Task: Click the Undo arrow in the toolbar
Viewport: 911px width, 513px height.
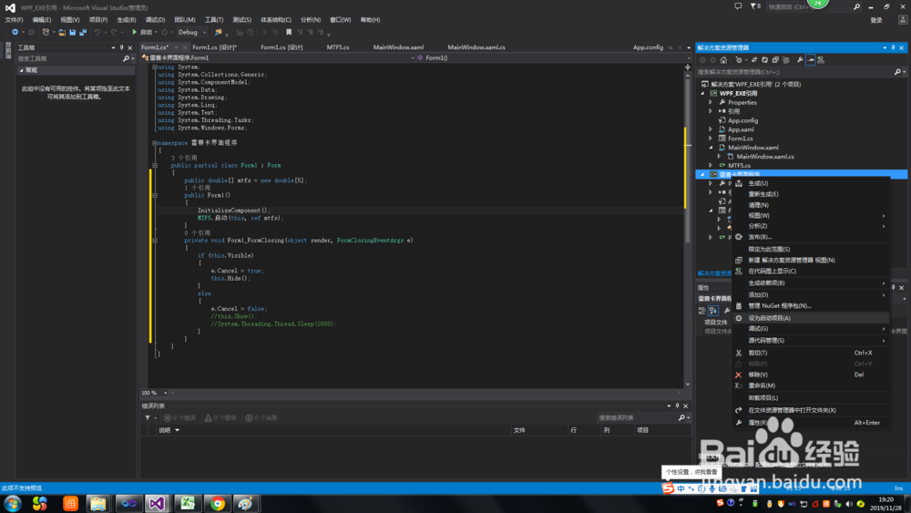Action: point(97,33)
